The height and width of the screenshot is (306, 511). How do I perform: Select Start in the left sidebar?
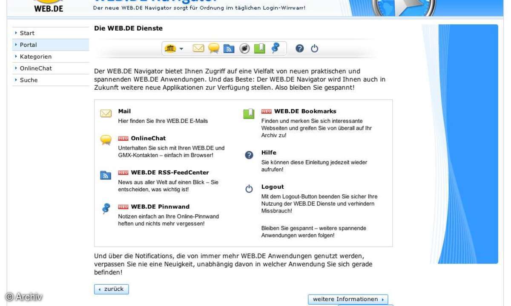[51, 33]
